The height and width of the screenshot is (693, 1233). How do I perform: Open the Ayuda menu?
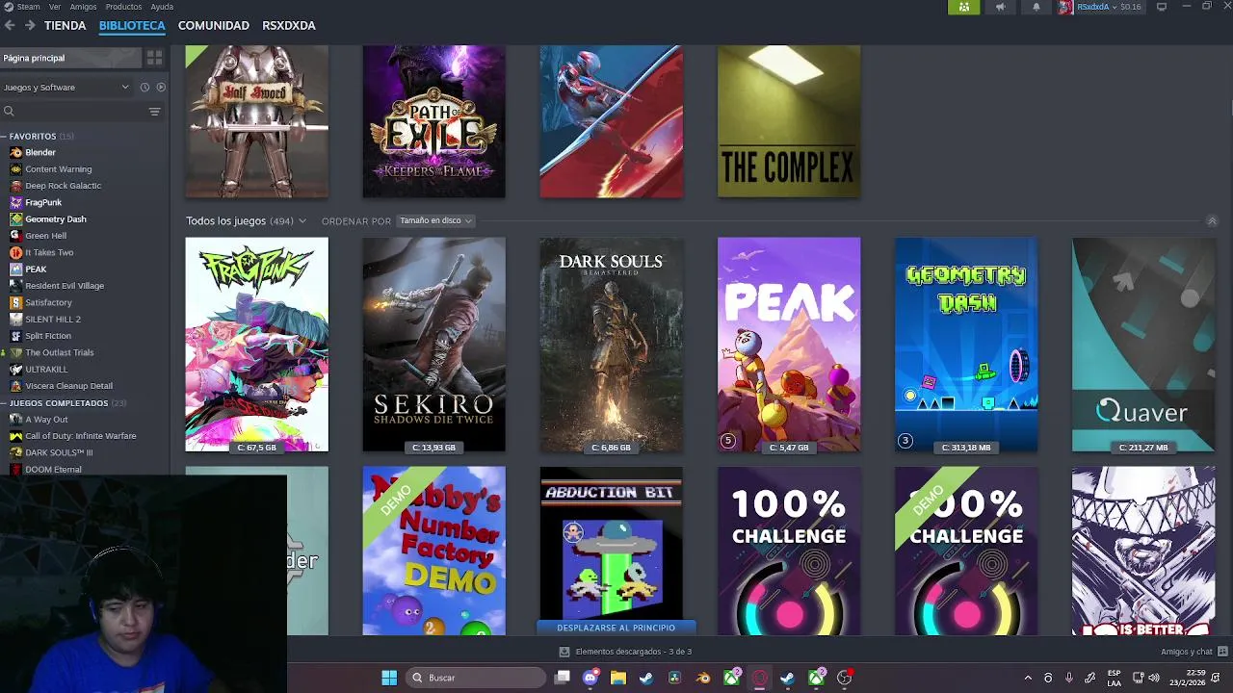point(163,7)
